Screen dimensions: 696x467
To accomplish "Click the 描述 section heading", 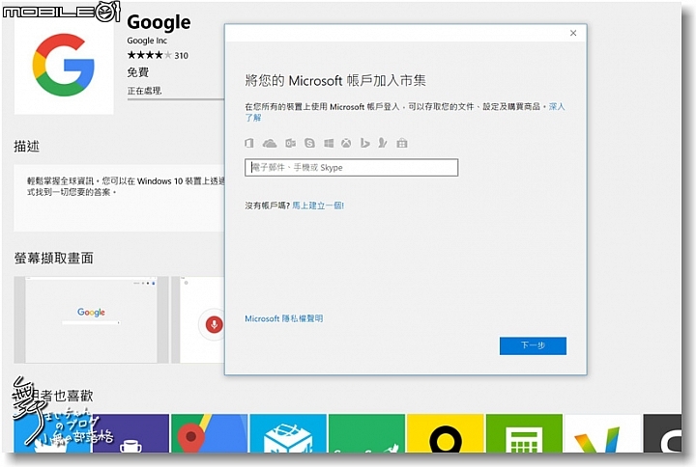I will [27, 146].
